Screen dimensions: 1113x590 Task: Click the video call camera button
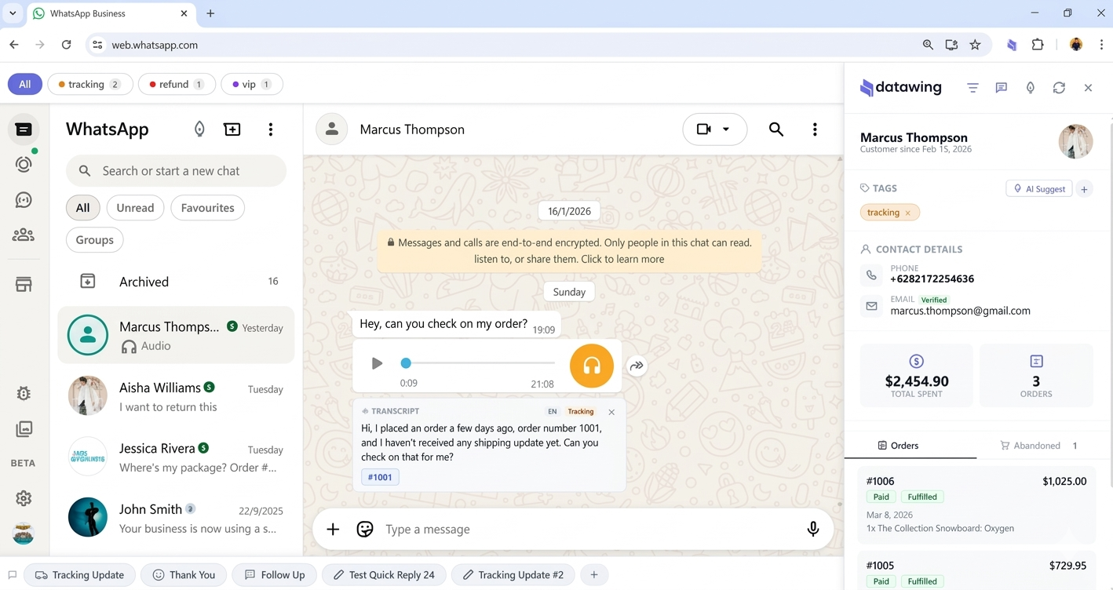pyautogui.click(x=704, y=129)
